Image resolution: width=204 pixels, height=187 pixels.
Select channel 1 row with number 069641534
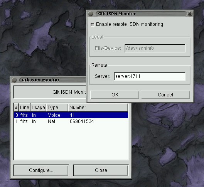click(x=71, y=121)
